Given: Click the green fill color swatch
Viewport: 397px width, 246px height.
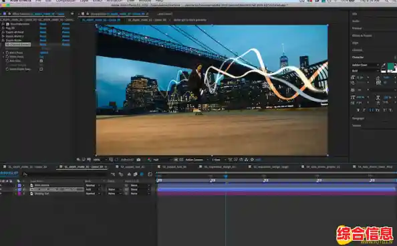Looking at the screenshot, I should tap(390, 67).
